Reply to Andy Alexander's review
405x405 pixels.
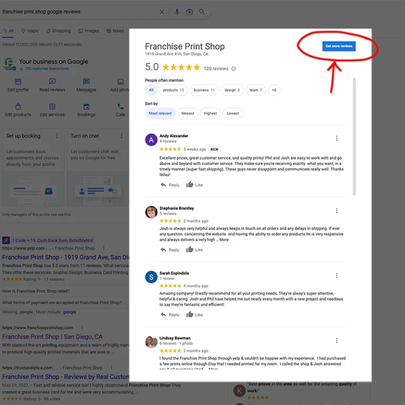pyautogui.click(x=170, y=185)
